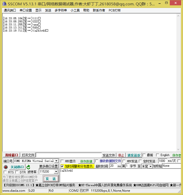Viewport: 183px width, 195px height.
Task: Click the 发送 send button
Action: pos(51,179)
